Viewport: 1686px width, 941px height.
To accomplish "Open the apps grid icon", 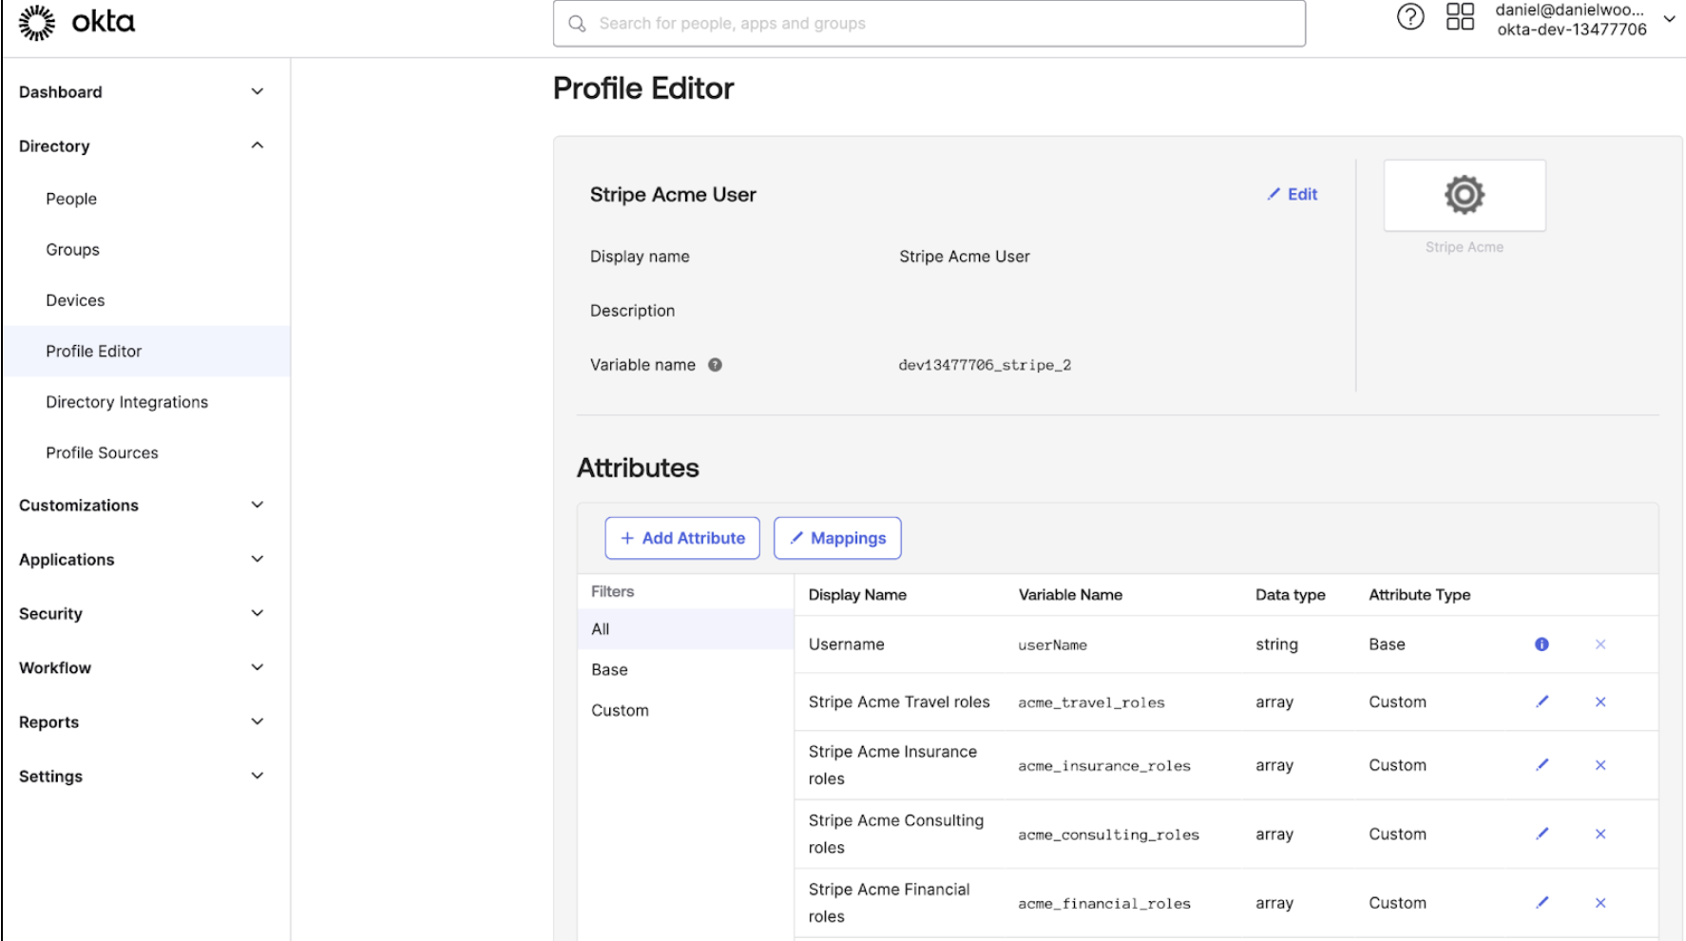I will 1460,16.
